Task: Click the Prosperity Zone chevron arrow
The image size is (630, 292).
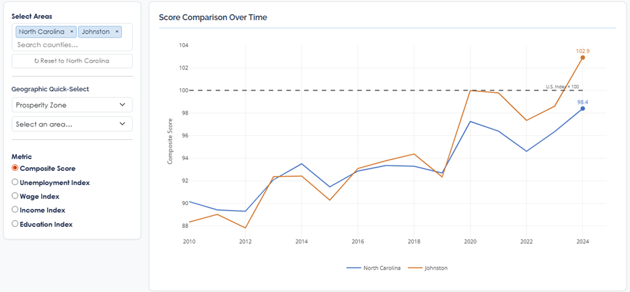Action: click(x=122, y=105)
